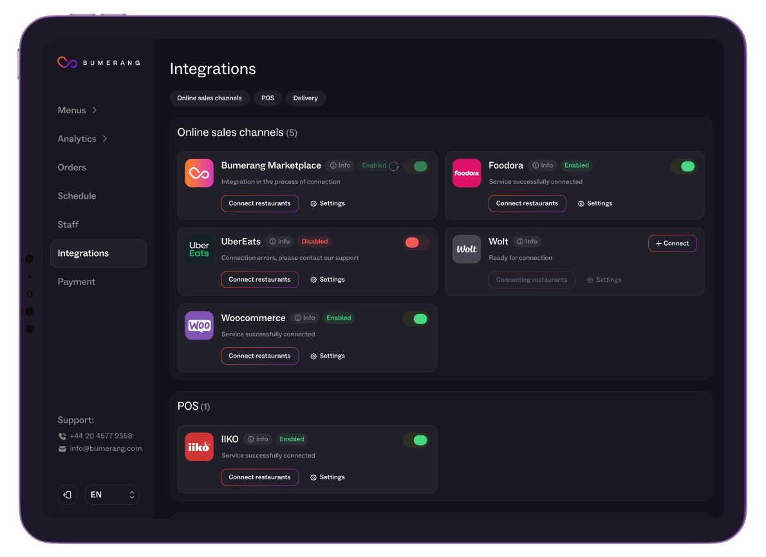Open Payment in the sidebar
Screen dimensions: 766x557
[x=76, y=282]
